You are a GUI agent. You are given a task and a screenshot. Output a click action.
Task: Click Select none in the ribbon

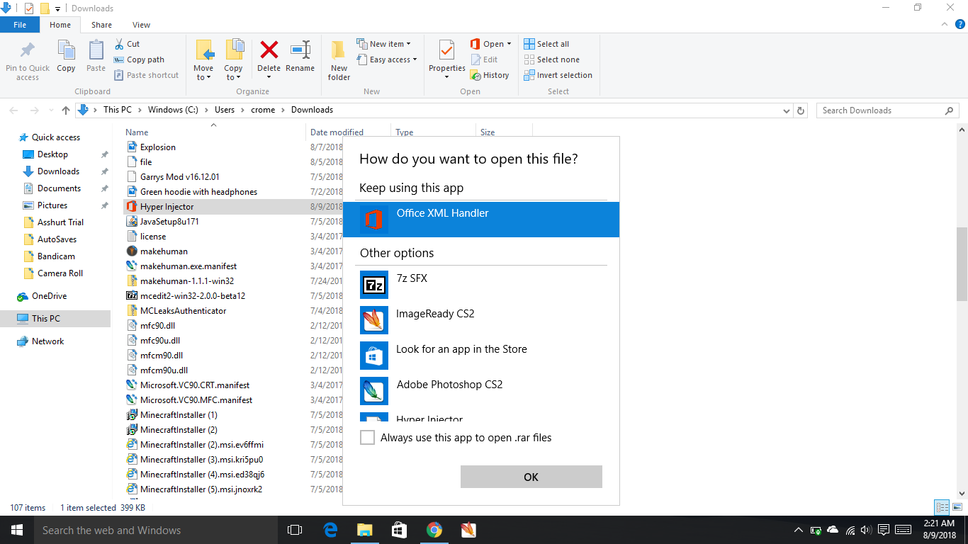pyautogui.click(x=551, y=59)
